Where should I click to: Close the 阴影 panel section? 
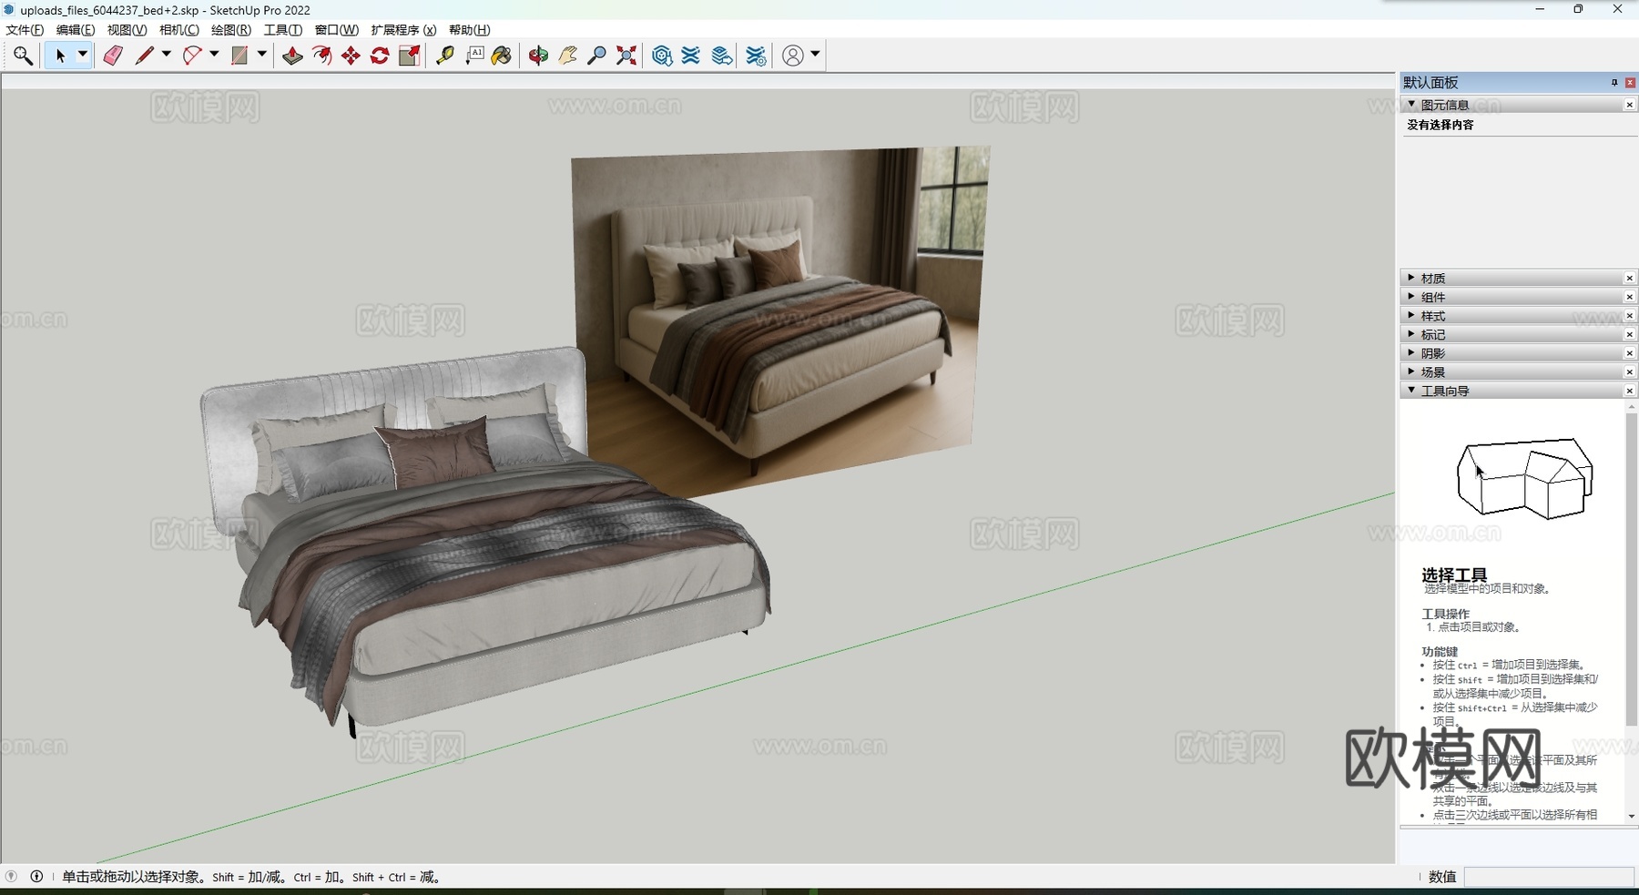pos(1630,353)
